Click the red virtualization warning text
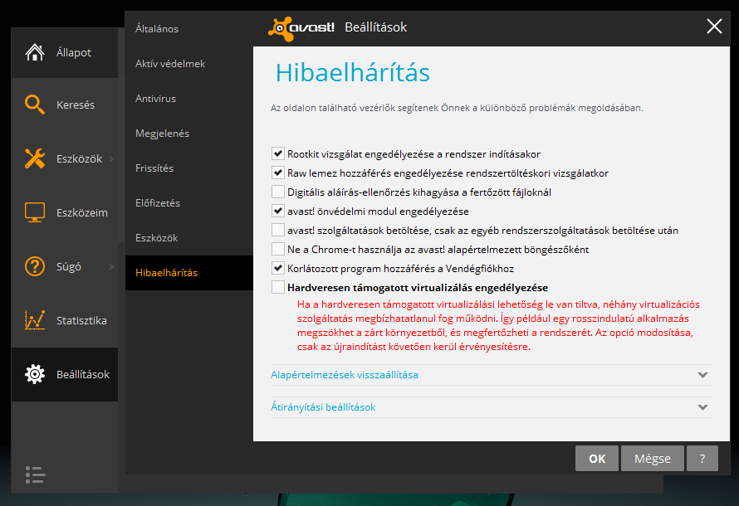 tap(498, 325)
